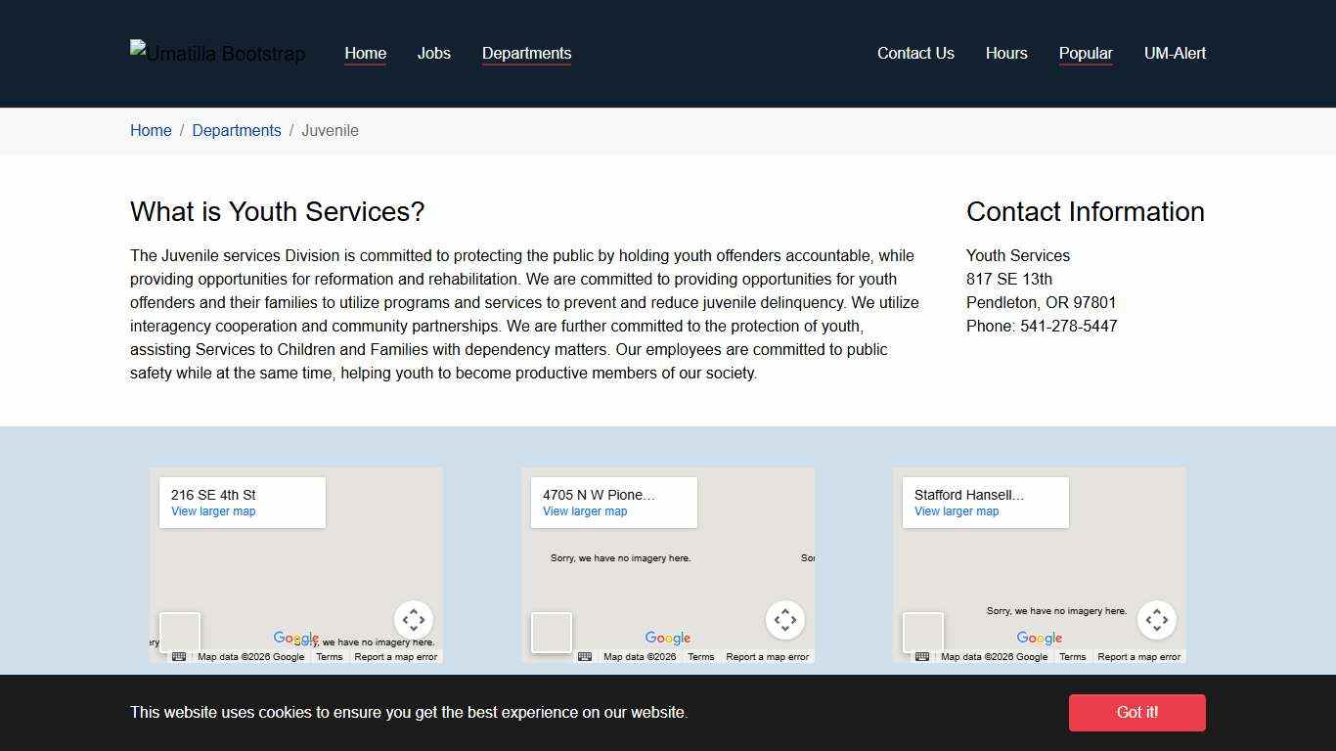Go to the Contact Us page

coord(915,54)
